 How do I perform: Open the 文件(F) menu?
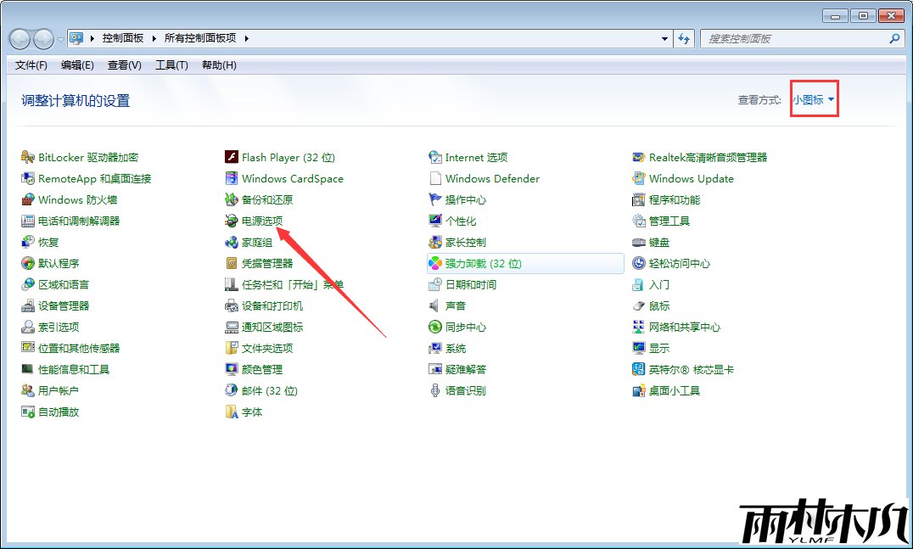(31, 65)
